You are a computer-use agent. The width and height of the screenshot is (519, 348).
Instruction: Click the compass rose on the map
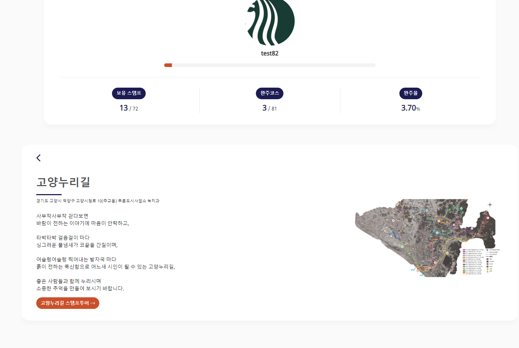pyautogui.click(x=490, y=205)
